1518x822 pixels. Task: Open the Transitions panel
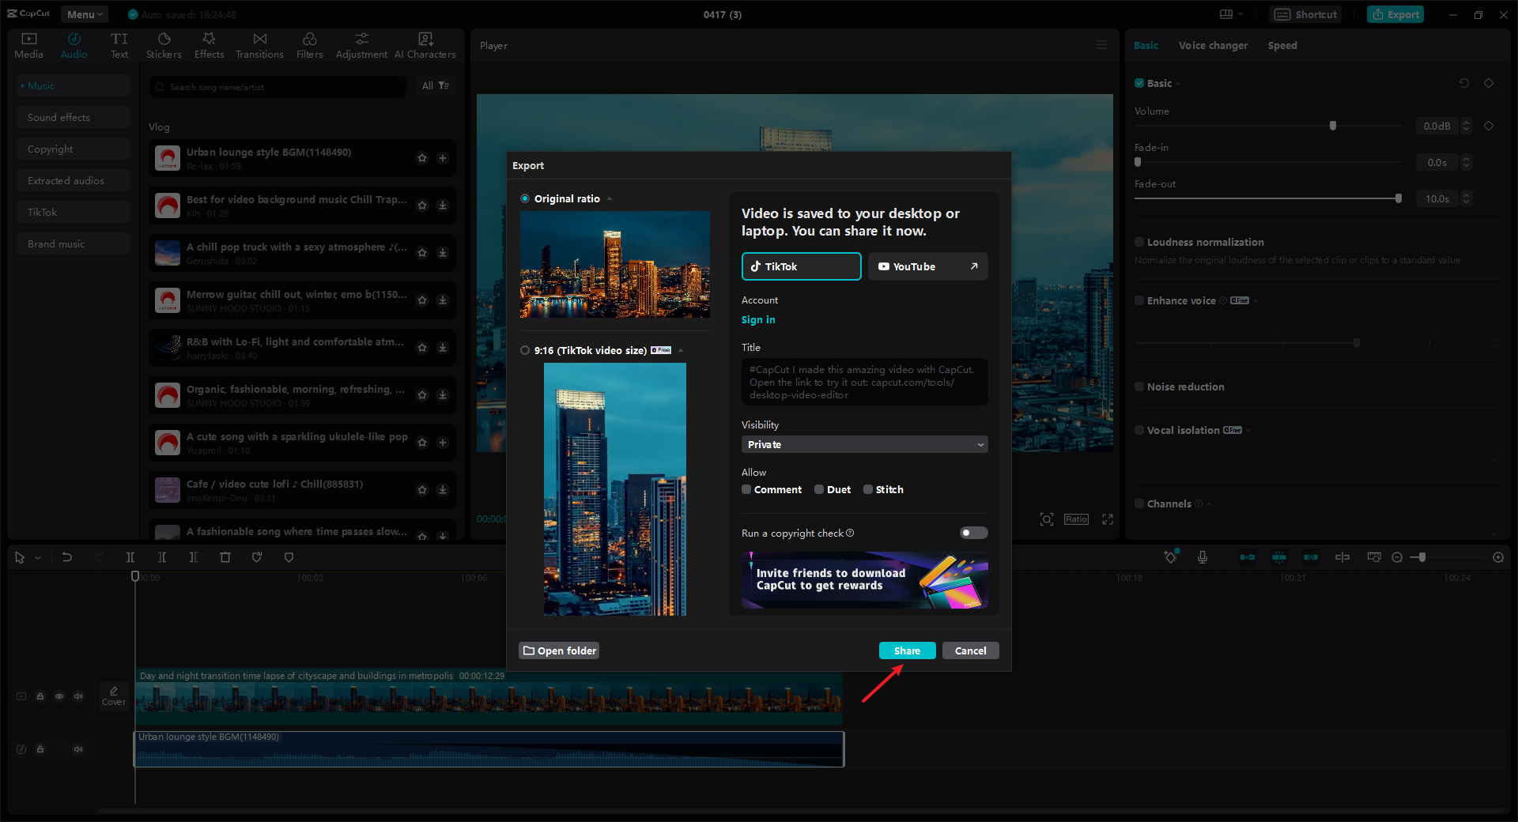(x=259, y=44)
